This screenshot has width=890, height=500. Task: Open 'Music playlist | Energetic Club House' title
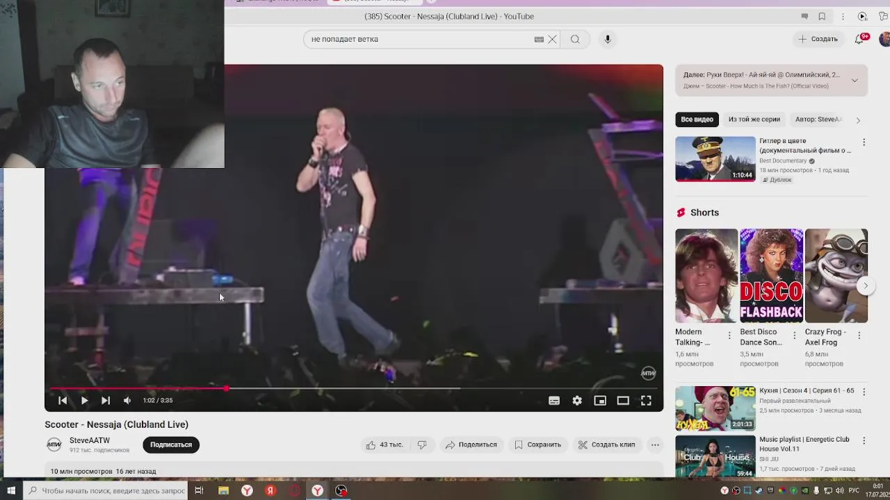point(804,444)
